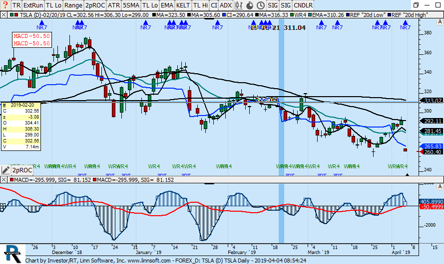Image resolution: width=444 pixels, height=264 pixels.
Task: Click the Open 304.41 row in the data box
Action: (20, 123)
